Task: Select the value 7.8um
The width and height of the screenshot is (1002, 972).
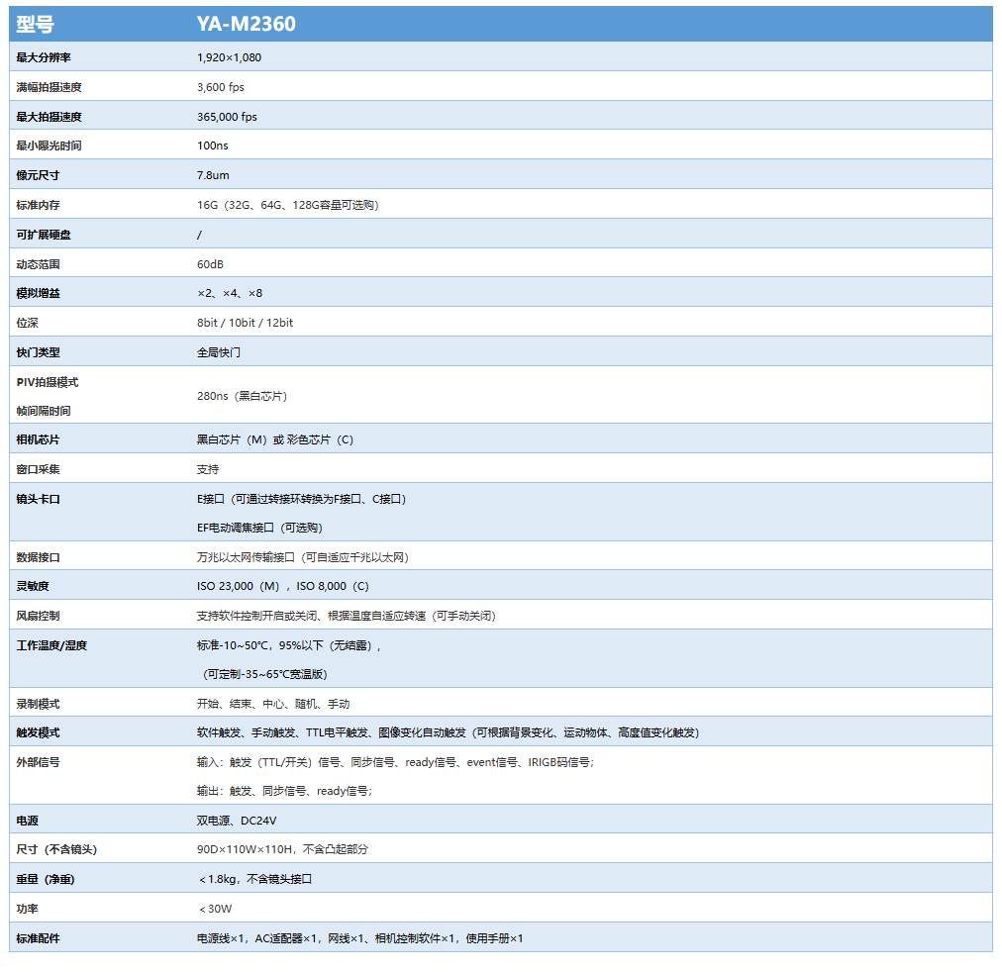Action: tap(213, 175)
